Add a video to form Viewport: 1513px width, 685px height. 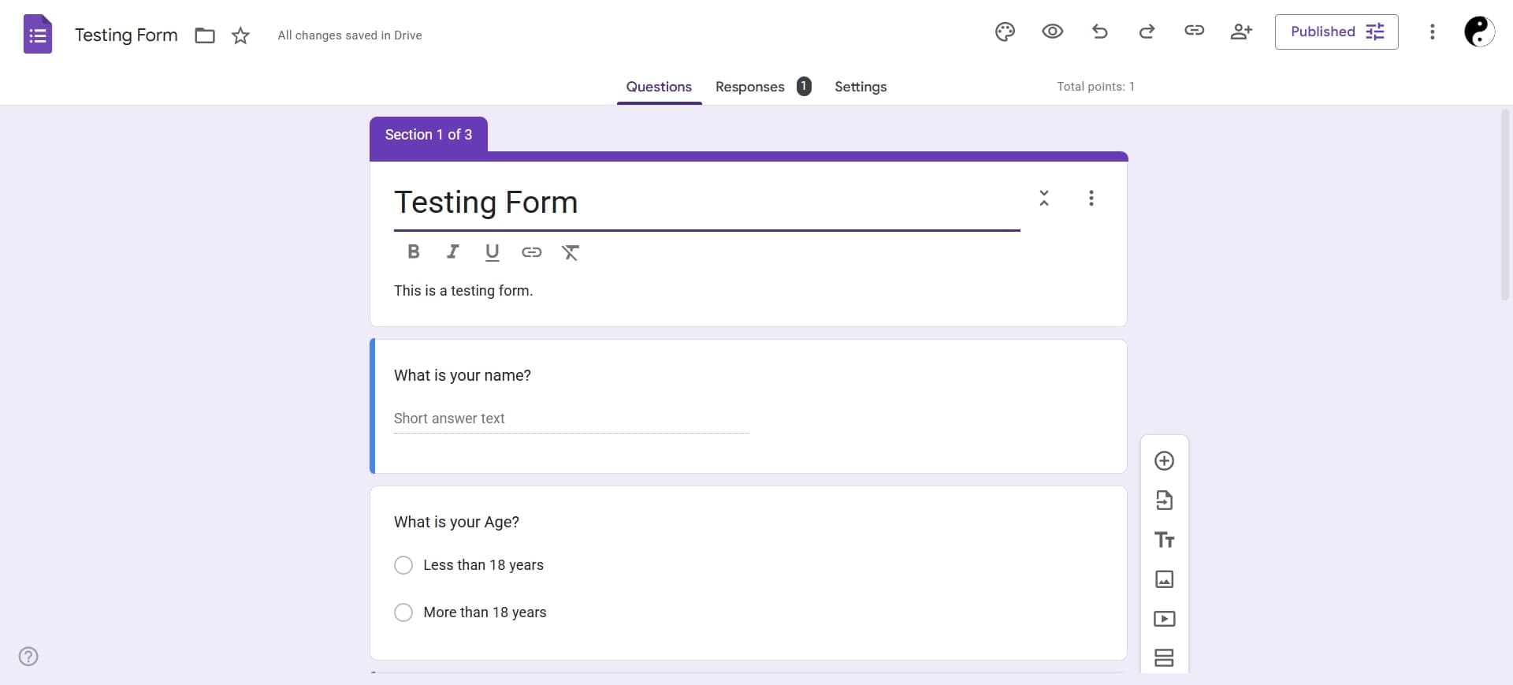coord(1164,619)
